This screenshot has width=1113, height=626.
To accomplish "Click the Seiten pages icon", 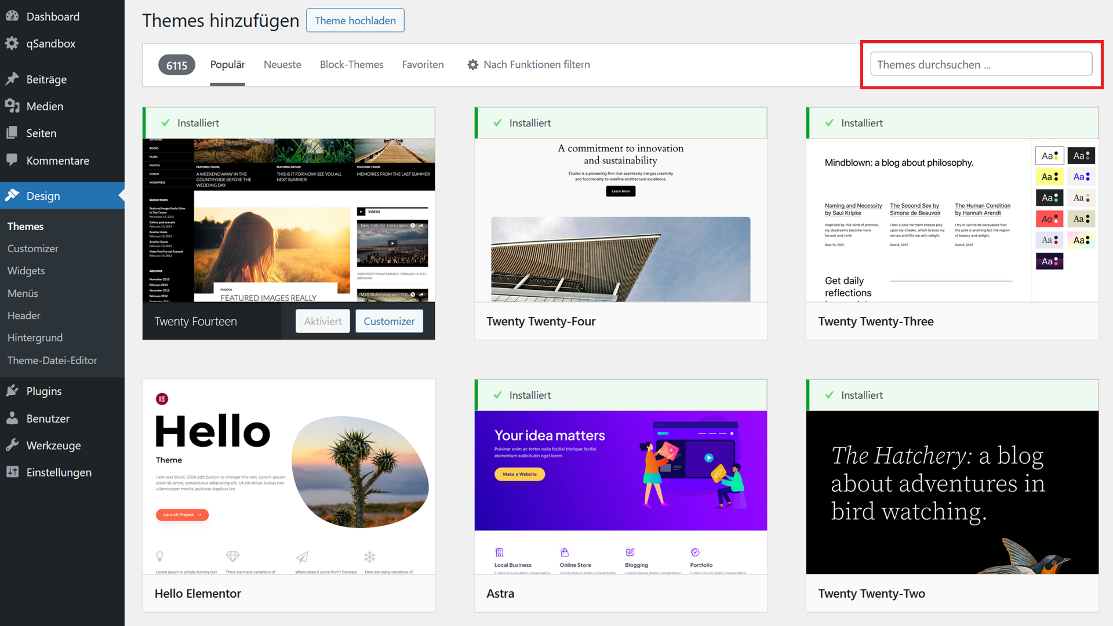I will coord(12,133).
